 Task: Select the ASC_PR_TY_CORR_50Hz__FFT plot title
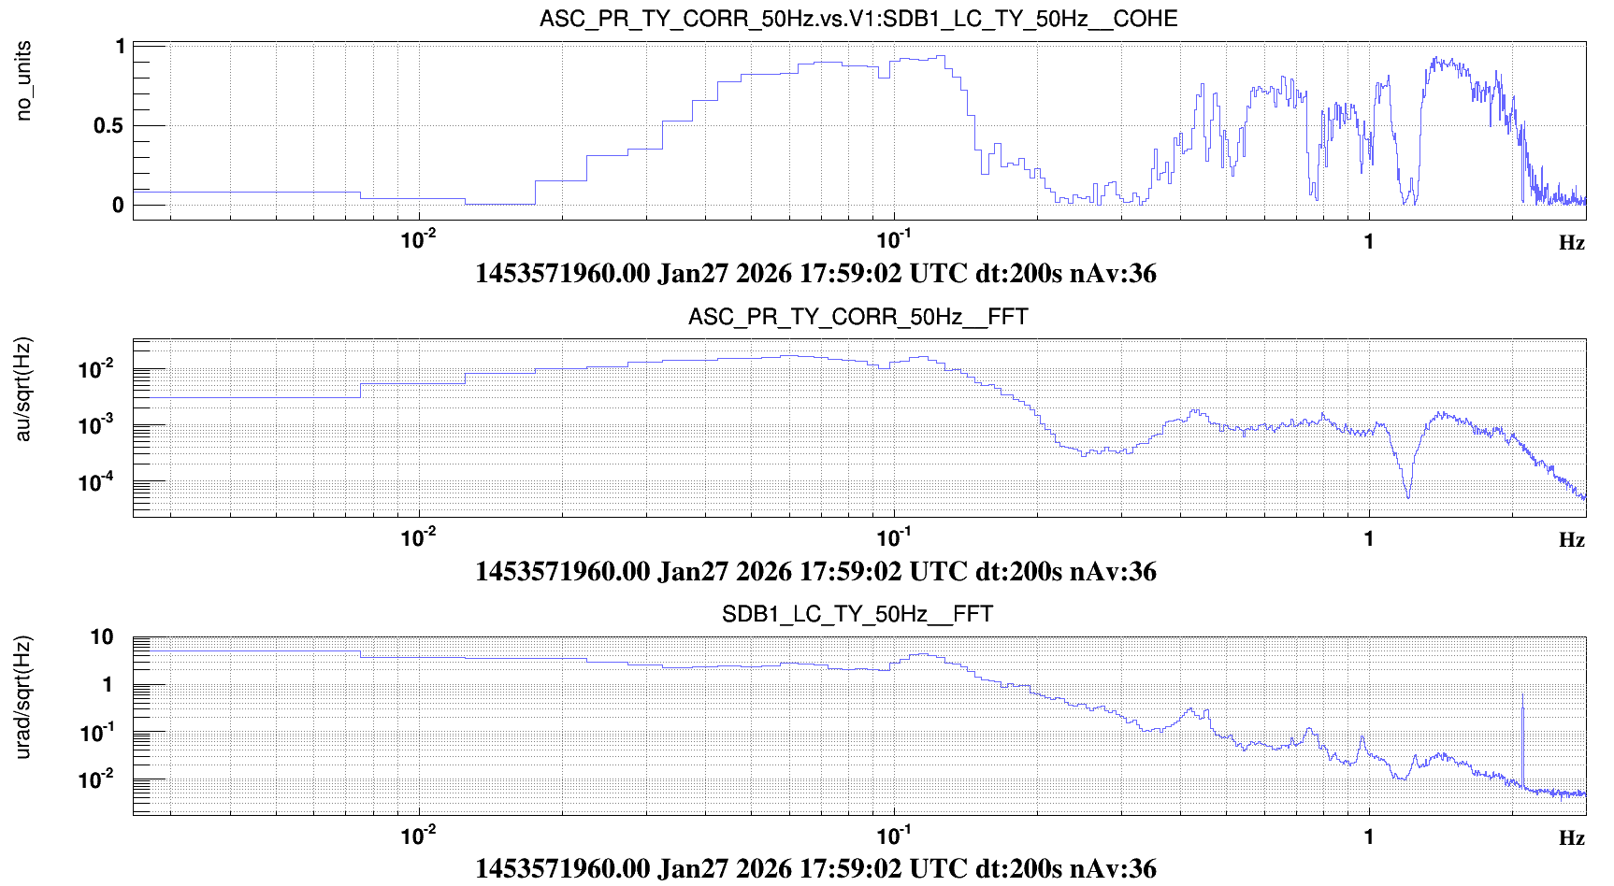click(x=857, y=317)
